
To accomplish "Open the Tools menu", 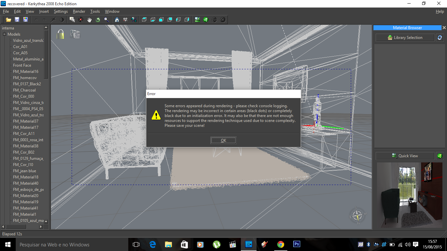I will tap(95, 11).
